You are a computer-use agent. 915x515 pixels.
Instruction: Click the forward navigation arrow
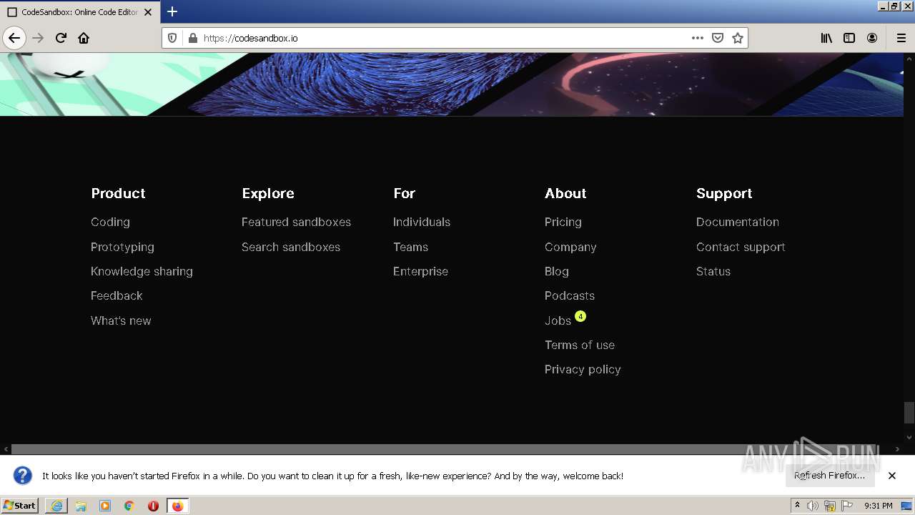pyautogui.click(x=38, y=38)
